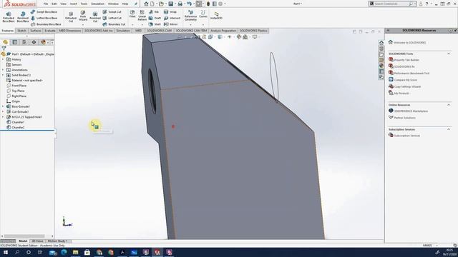Switch to the Evaluate tab
This screenshot has height=257, width=458.
pos(50,31)
